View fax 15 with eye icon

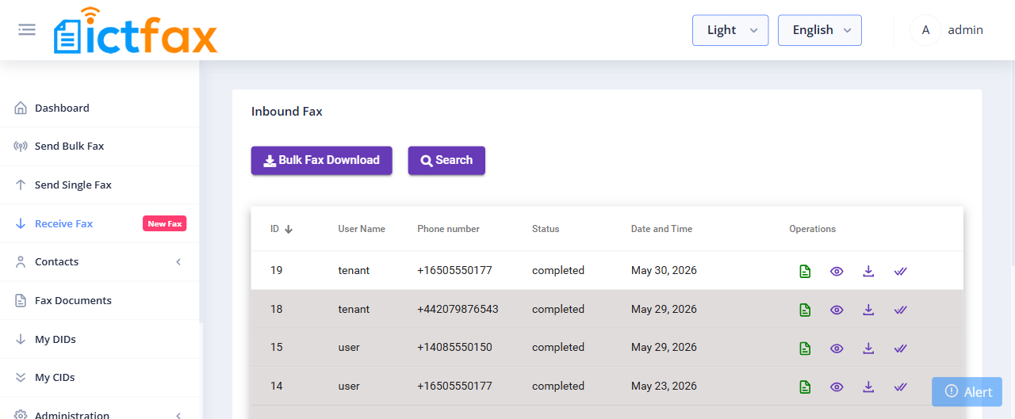[837, 349]
